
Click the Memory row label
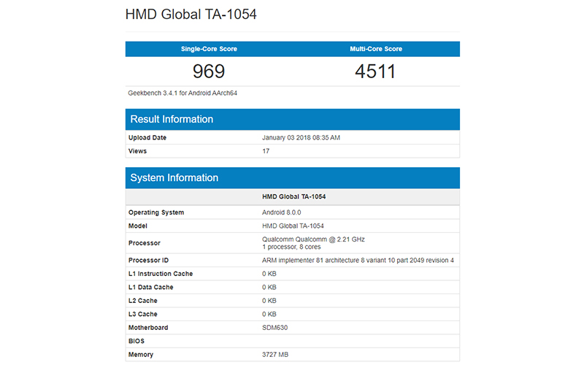pos(141,355)
